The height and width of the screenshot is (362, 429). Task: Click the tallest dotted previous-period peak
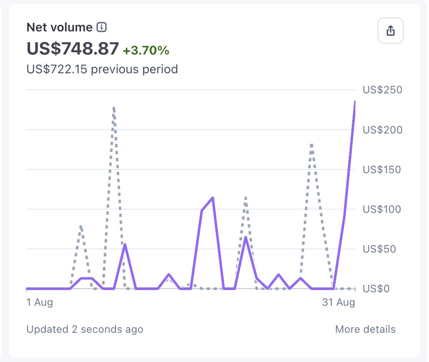point(114,108)
